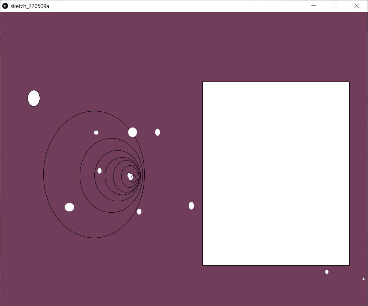The image size is (368, 306).
Task: Click the black-outlined white ellipse above the rings
Action: tap(34, 98)
